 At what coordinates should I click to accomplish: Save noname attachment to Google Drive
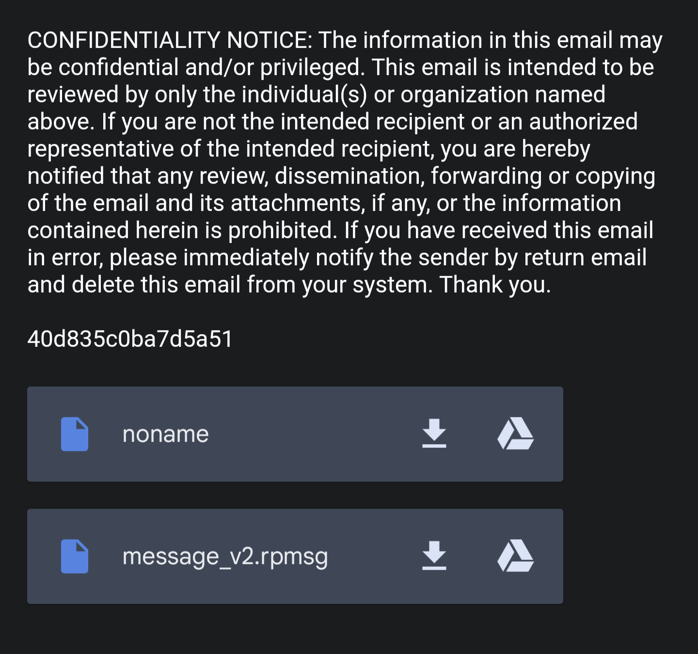coord(515,434)
